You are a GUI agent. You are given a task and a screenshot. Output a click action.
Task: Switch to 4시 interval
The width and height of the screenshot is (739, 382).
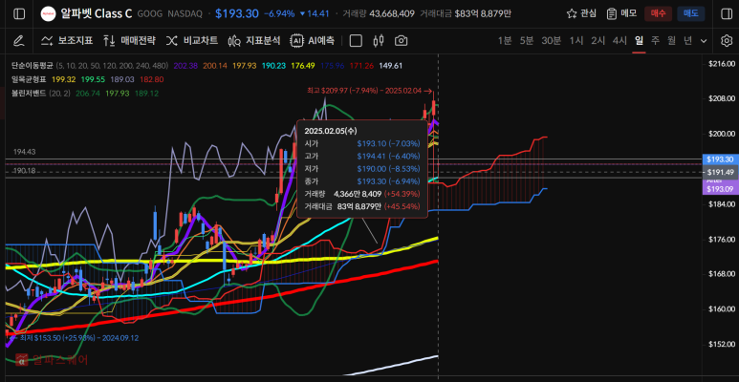(619, 41)
